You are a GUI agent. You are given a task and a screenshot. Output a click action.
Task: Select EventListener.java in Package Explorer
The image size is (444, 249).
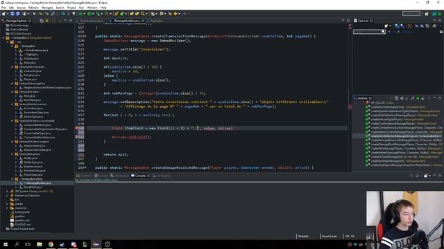37,50
